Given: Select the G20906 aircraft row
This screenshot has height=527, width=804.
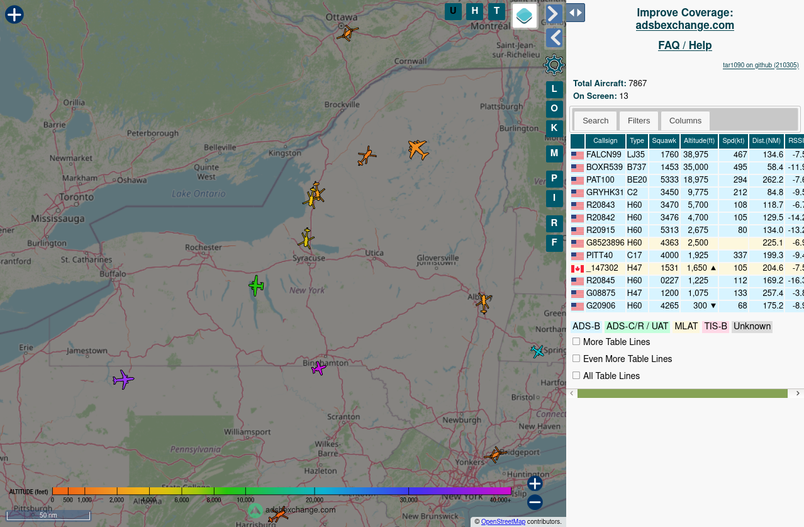Looking at the screenshot, I should click(687, 306).
